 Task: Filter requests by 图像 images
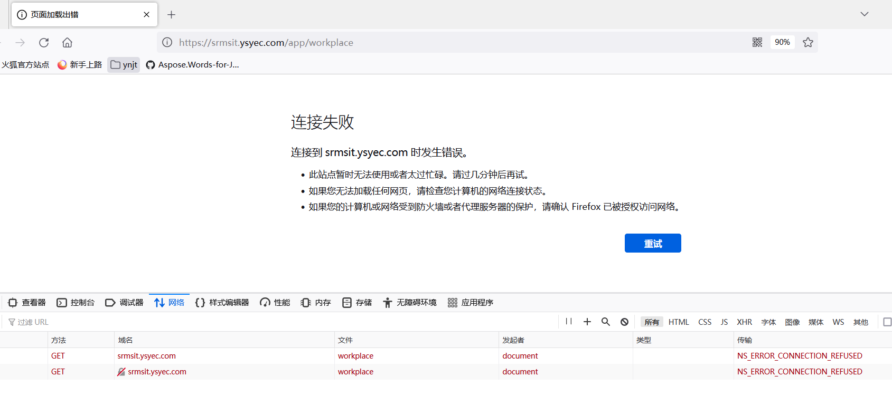[x=792, y=322]
